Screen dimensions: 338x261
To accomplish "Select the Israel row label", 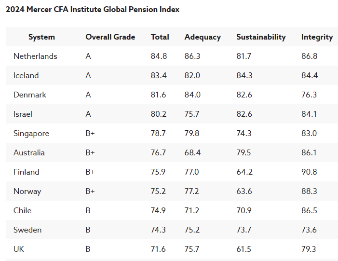I will (23, 114).
